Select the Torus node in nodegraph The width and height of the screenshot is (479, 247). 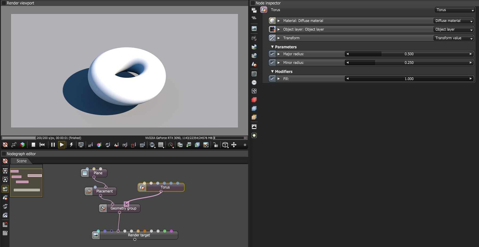coord(161,187)
